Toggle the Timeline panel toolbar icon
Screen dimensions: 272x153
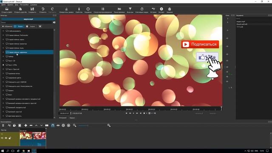tap(119, 9)
